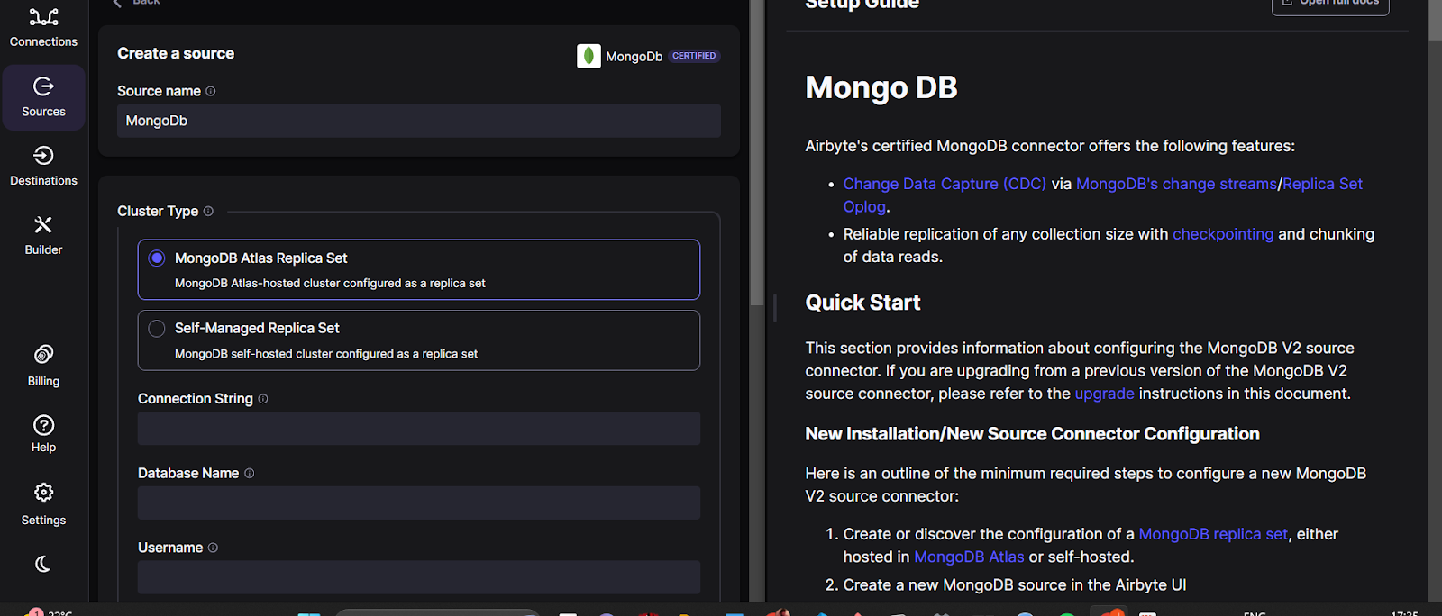Viewport: 1442px width, 616px height.
Task: Click the setup guide scrollbar
Action: click(1435, 20)
